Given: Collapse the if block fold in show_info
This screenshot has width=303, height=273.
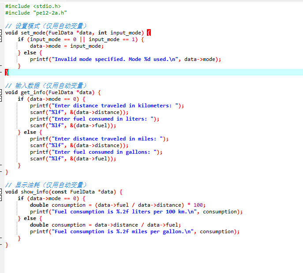Looking at the screenshot, I should pyautogui.click(x=0, y=198).
